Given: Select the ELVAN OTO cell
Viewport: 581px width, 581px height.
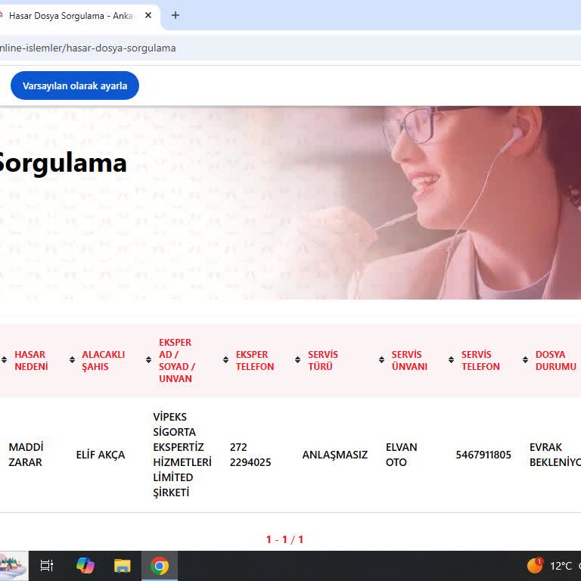Looking at the screenshot, I should 401,455.
